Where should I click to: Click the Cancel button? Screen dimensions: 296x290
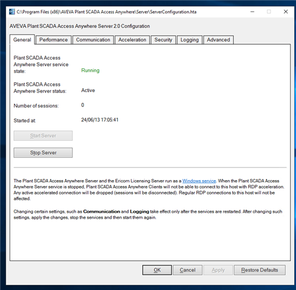(x=187, y=270)
